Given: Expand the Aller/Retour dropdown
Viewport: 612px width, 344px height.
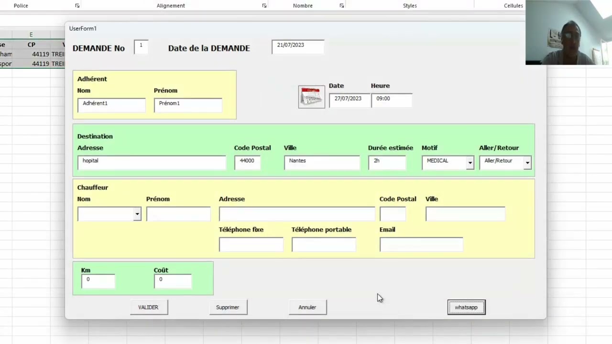Looking at the screenshot, I should tap(527, 163).
